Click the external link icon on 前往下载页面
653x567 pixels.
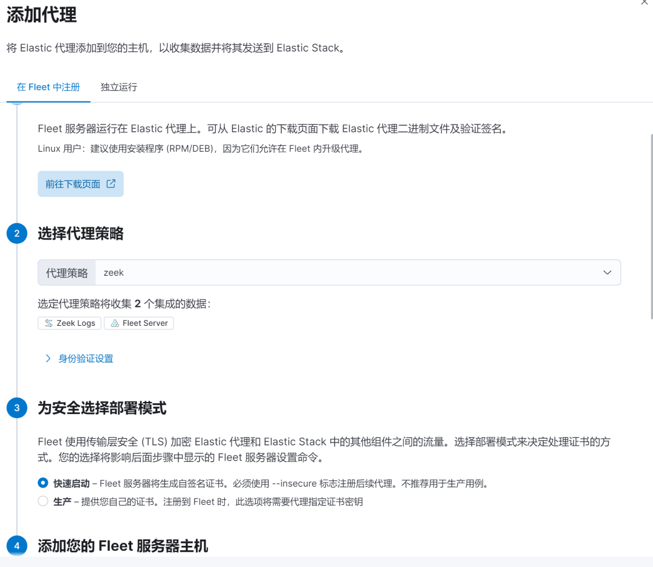pos(111,184)
